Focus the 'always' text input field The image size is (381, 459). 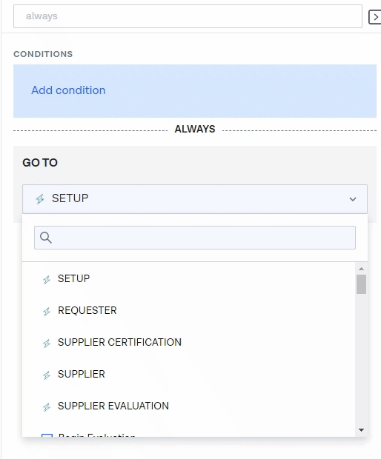coord(188,16)
